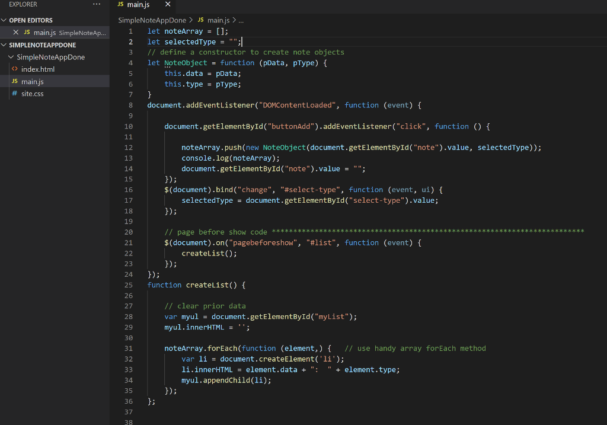Collapse the Open Editors section
The image size is (607, 425).
pos(5,20)
